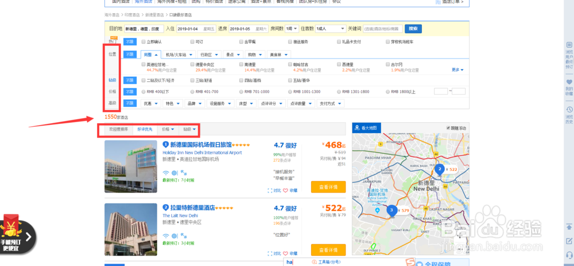Click the parking amenity icon for The Lalit
574x266 pixels.
click(x=174, y=236)
